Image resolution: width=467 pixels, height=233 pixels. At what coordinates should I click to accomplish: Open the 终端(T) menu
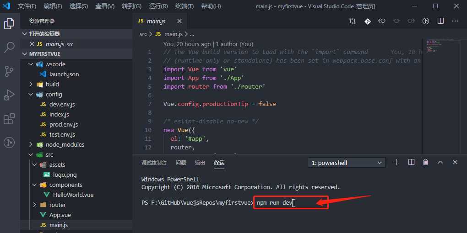pos(185,6)
